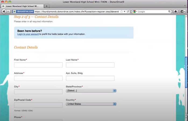Click the Phone field label
Image resolution: width=188 pixels, height=121 pixels.
click(17, 117)
